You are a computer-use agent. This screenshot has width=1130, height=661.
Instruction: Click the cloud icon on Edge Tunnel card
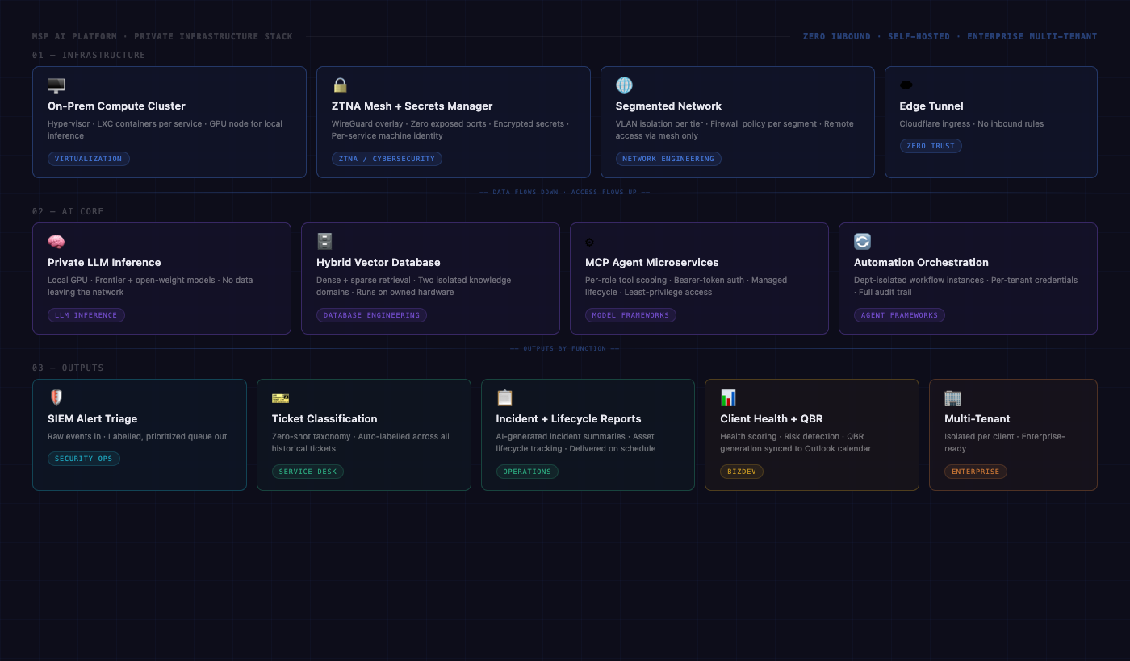[x=906, y=85]
